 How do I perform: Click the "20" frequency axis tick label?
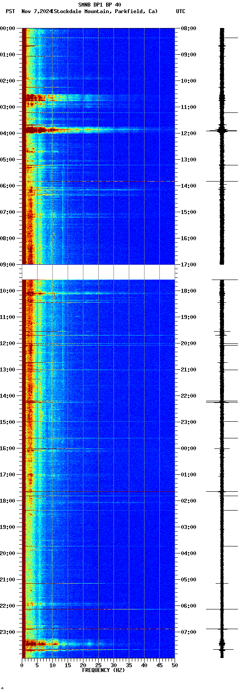click(x=83, y=665)
